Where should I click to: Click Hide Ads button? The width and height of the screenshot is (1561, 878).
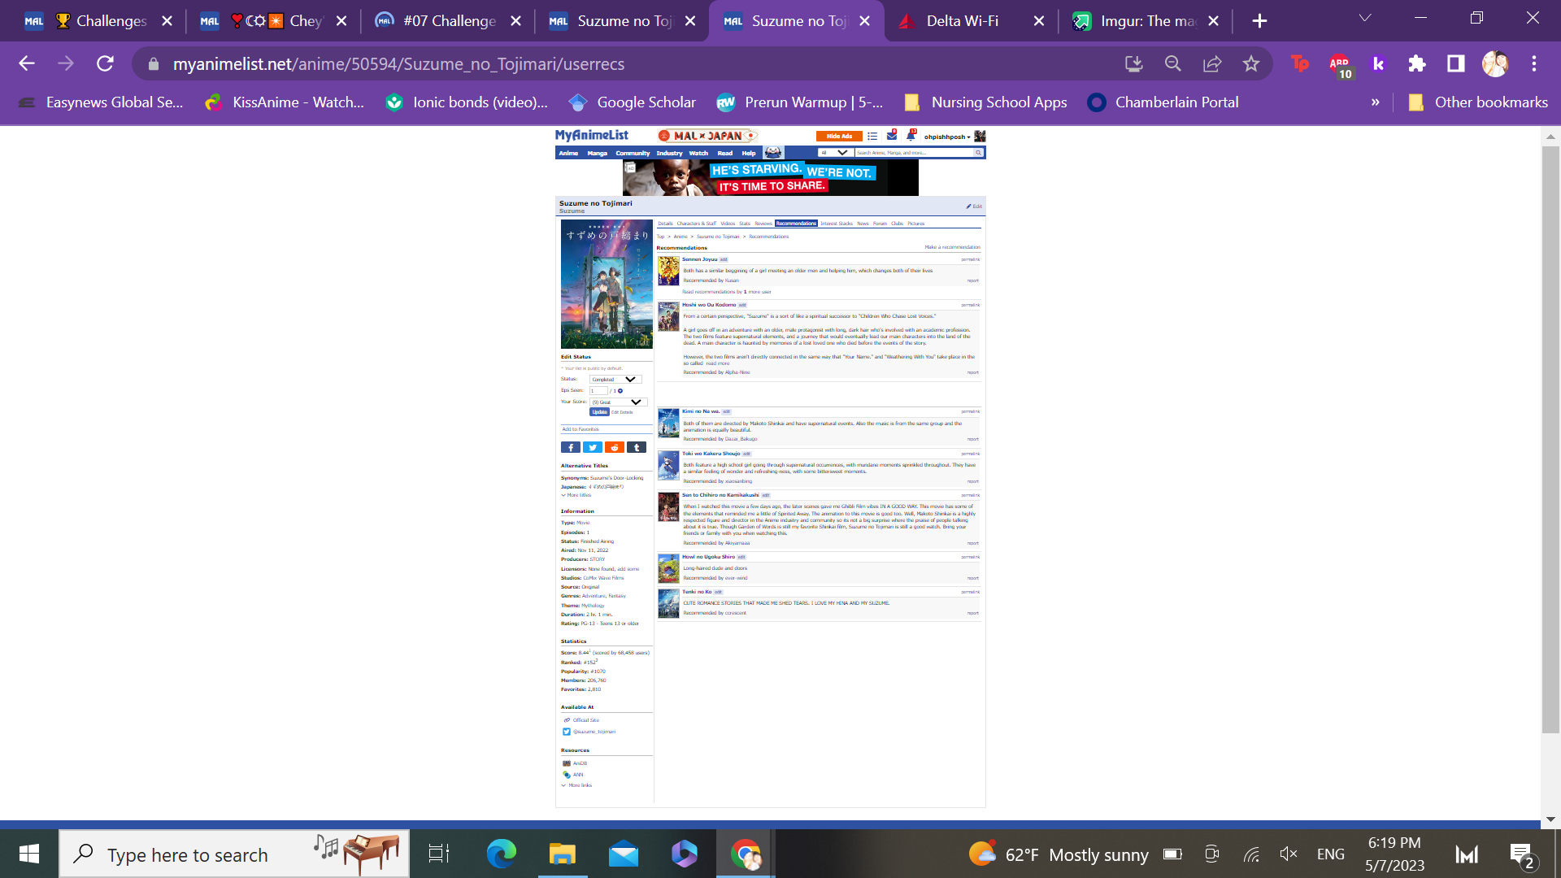pyautogui.click(x=840, y=137)
